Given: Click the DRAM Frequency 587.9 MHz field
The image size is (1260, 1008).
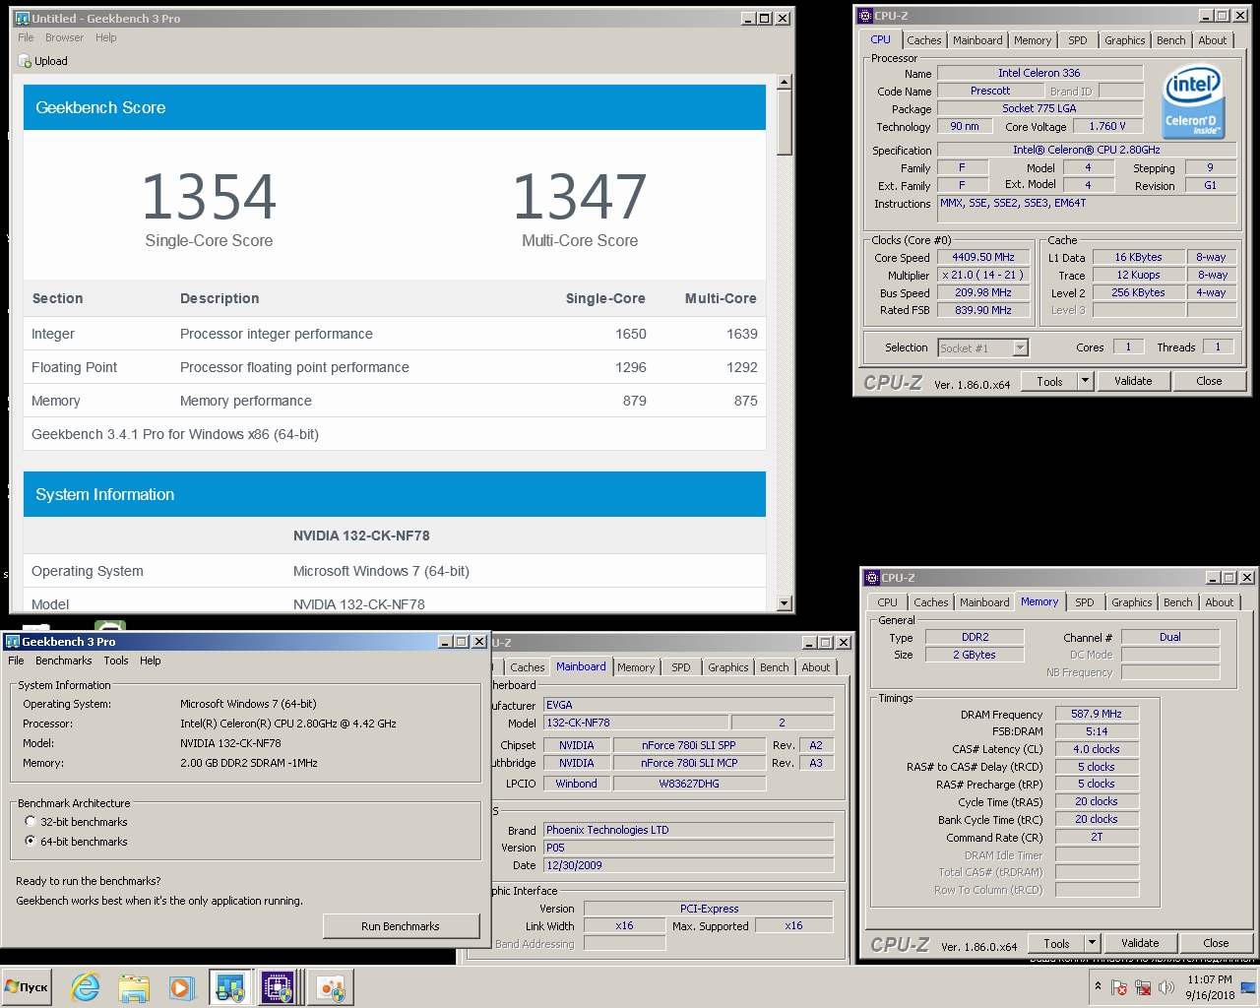Looking at the screenshot, I should pos(1097,714).
